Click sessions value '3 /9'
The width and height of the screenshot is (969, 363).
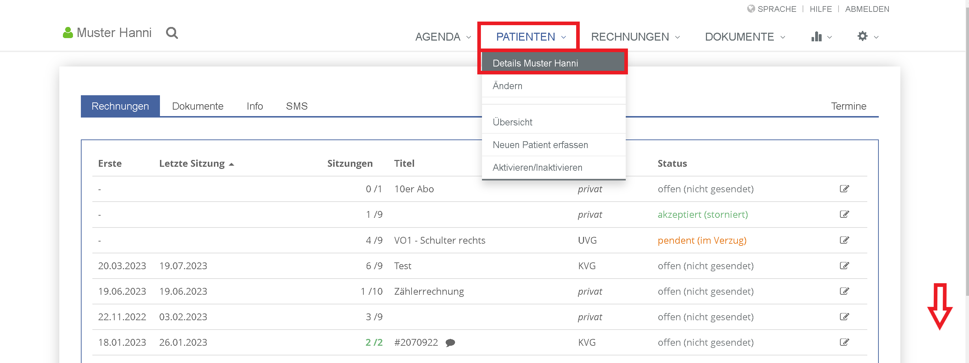(374, 317)
